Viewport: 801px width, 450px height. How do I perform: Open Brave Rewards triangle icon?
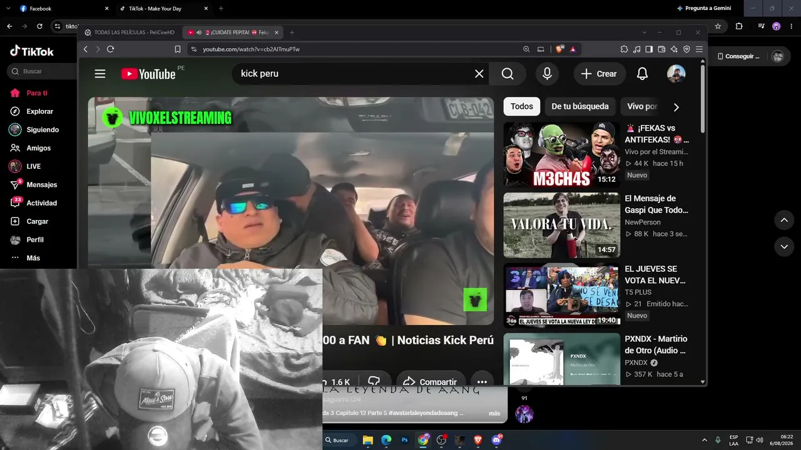[572, 49]
